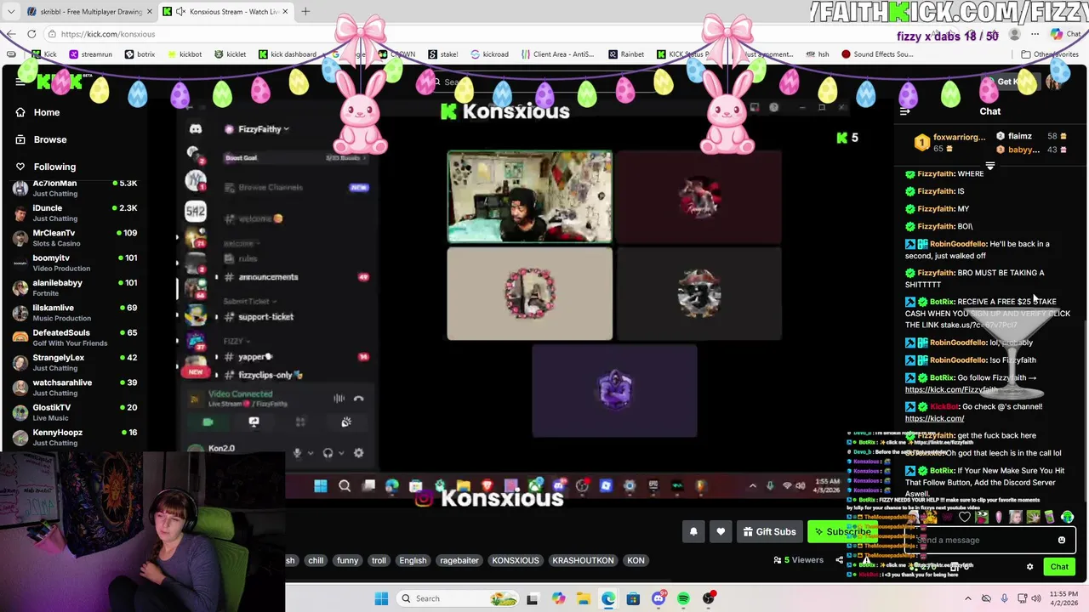Click the troll stream tag

[x=379, y=560]
